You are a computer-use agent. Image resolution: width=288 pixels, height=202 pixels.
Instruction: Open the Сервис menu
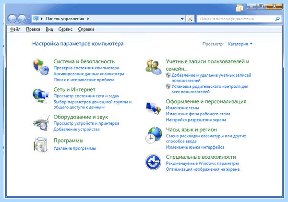[x=65, y=29]
